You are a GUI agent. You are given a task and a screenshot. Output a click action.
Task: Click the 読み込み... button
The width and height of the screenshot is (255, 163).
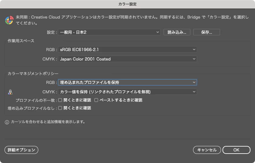[x=177, y=32]
